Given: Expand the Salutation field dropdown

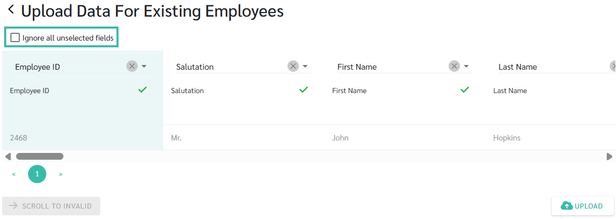Looking at the screenshot, I should (306, 67).
